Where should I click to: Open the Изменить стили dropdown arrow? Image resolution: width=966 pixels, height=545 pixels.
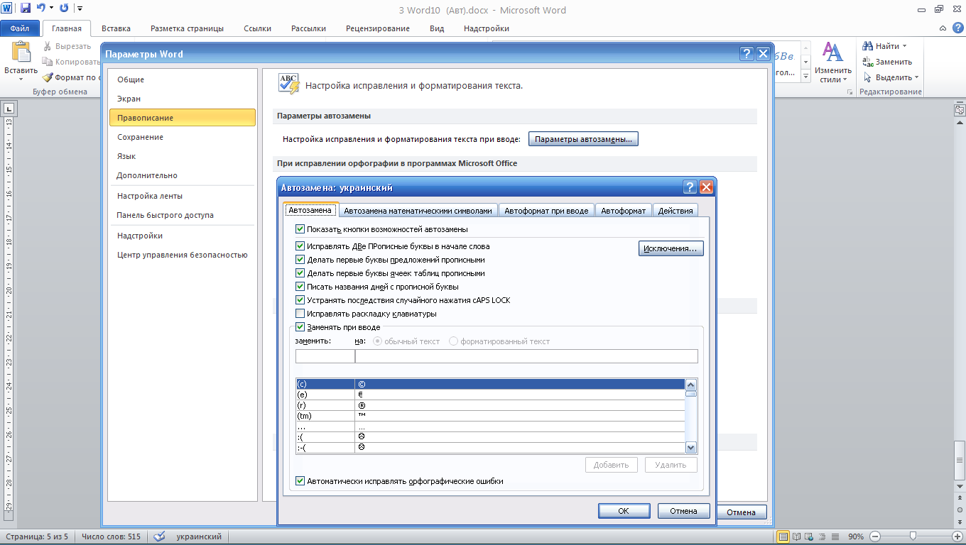tap(844, 79)
